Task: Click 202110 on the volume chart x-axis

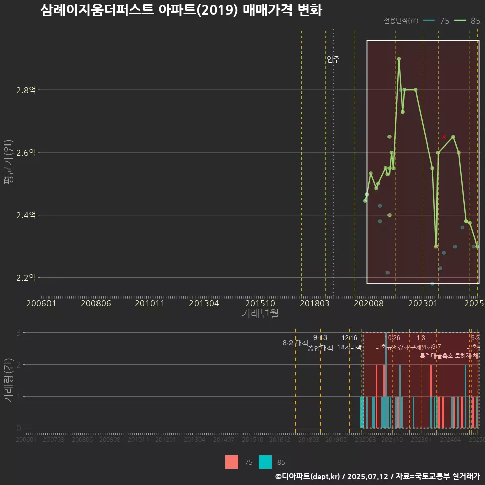Action: tap(392, 439)
